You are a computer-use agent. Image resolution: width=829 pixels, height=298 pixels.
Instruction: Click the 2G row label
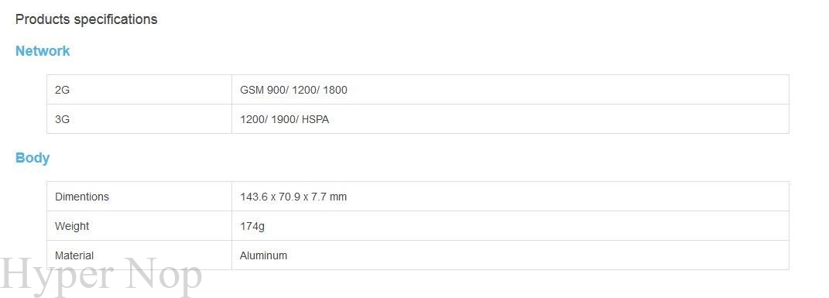(62, 90)
